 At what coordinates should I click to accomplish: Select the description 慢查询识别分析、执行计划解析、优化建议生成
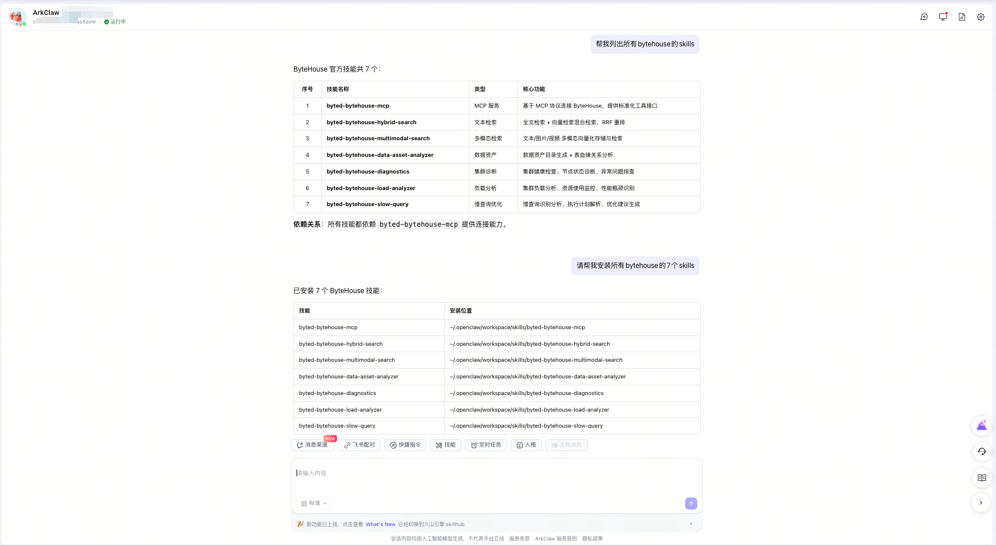[582, 204]
